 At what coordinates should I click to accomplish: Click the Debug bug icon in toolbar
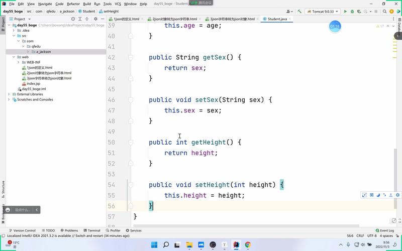352,11
